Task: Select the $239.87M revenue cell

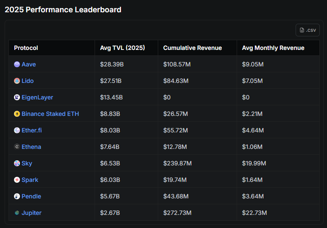Action: click(197, 163)
